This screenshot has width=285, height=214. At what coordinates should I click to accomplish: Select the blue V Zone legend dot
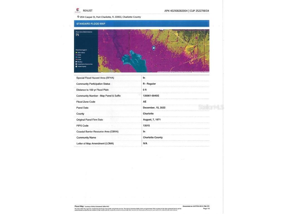click(76, 57)
